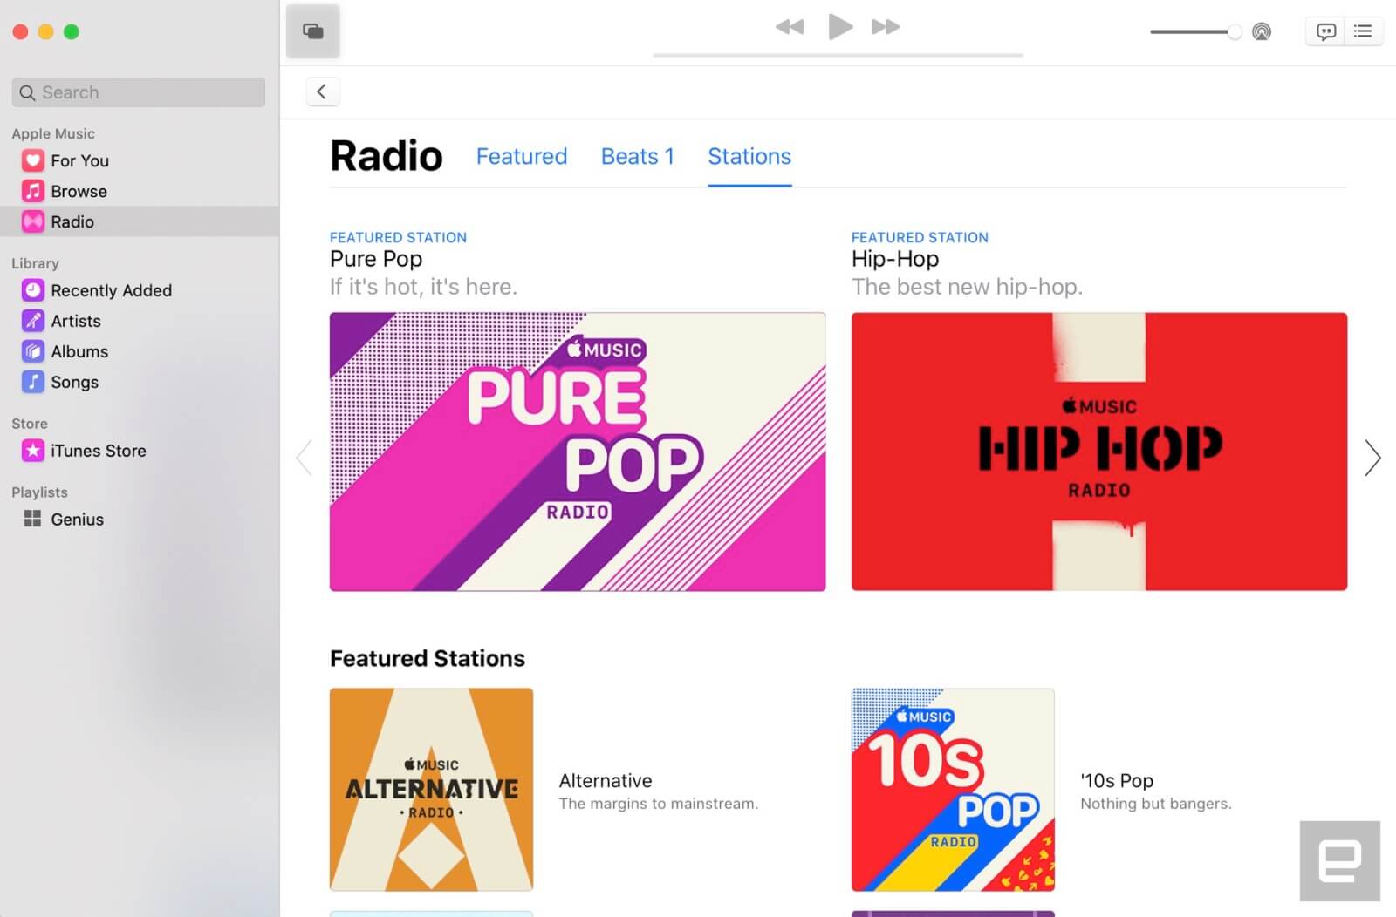Show previous featured stations with left arrow

point(305,458)
